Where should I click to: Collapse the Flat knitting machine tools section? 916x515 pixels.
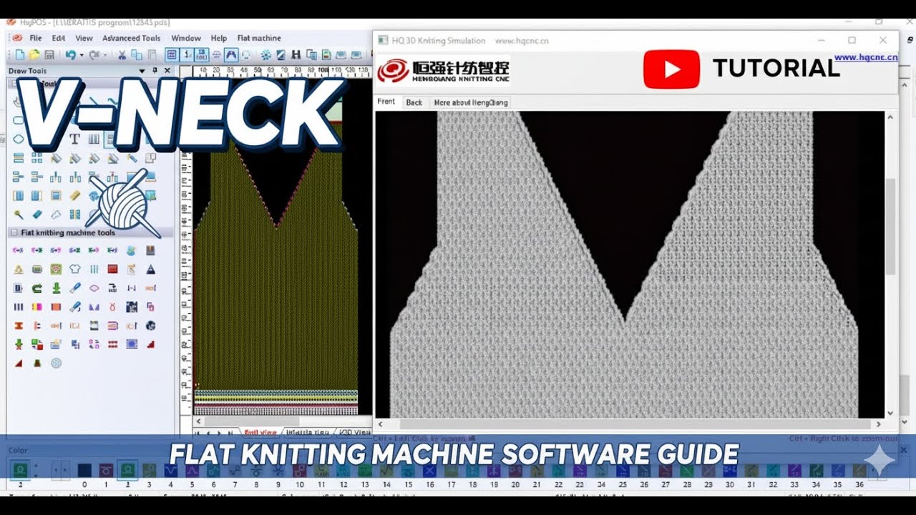(x=14, y=232)
